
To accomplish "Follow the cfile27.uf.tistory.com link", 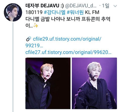I will 68,52.
